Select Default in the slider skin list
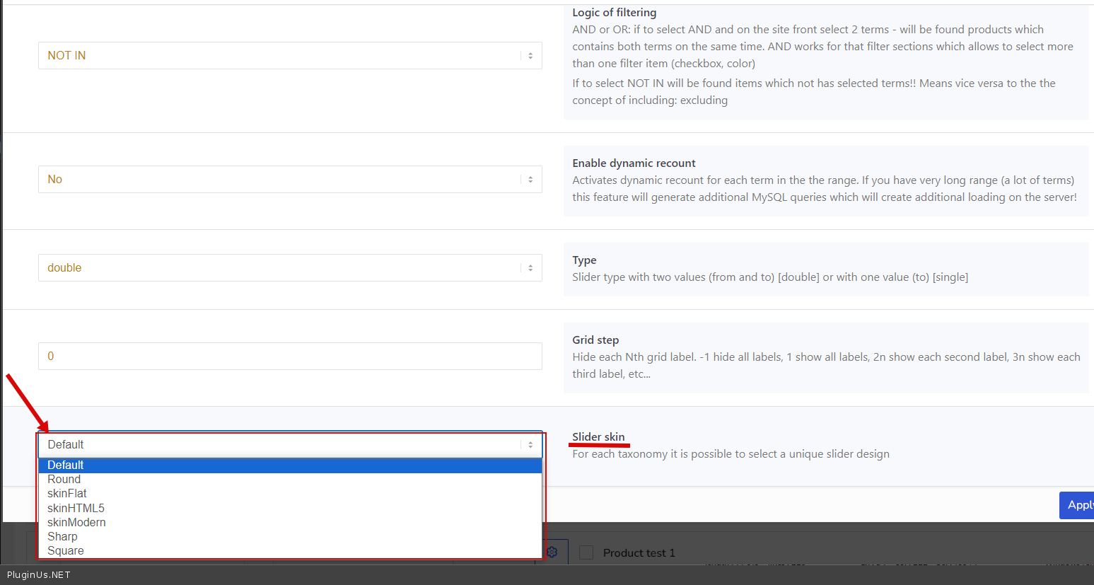The width and height of the screenshot is (1094, 585). [290, 465]
